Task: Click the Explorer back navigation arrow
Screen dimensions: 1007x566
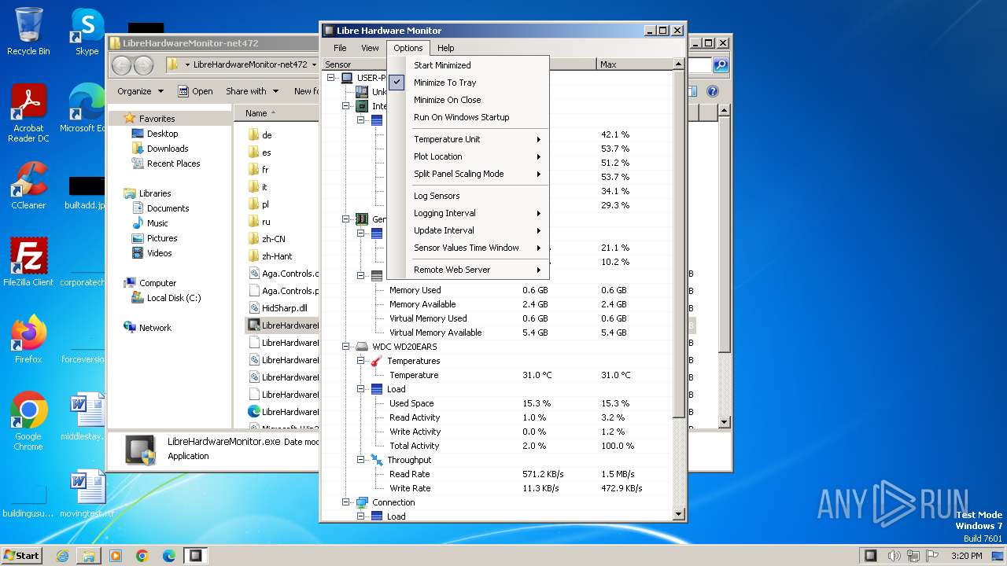Action: [122, 64]
